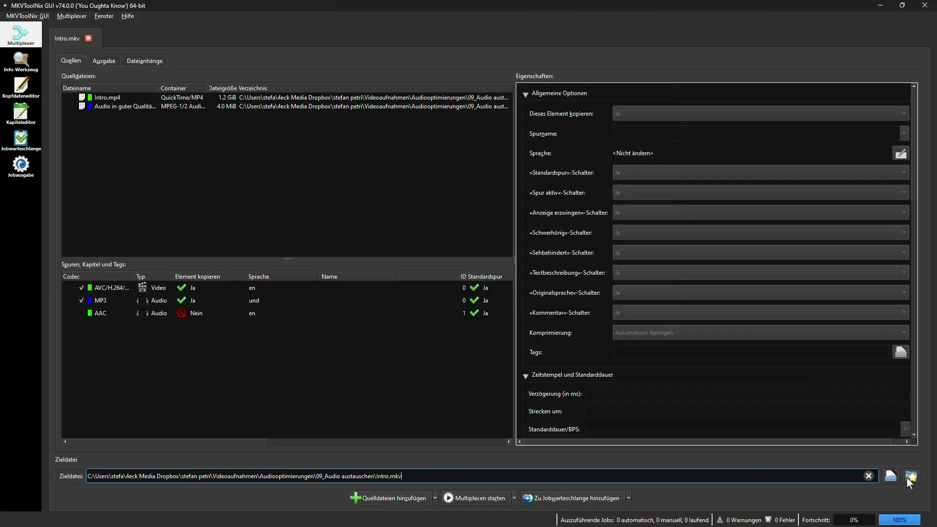937x527 pixels.
Task: Click the Verzögerung (in ms) input field
Action: (x=747, y=394)
